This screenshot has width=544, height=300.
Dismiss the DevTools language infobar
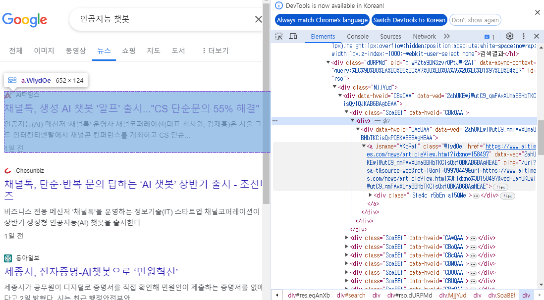pos(538,12)
